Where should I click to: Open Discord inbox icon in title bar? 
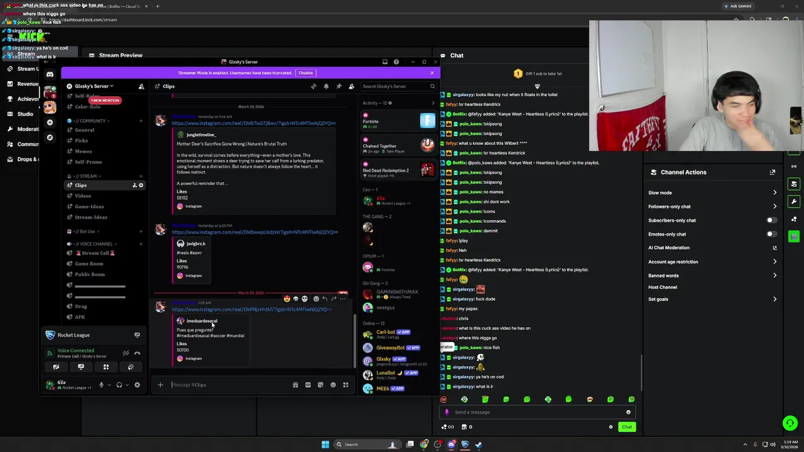point(385,62)
